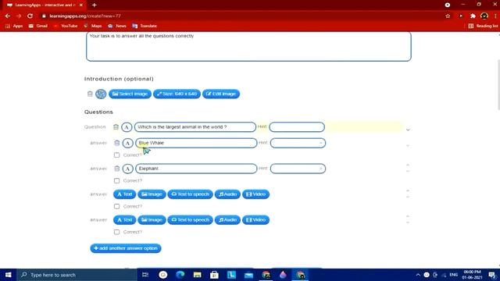This screenshot has height=281, width=500.
Task: Choose Audio for the third answer
Action: (x=227, y=194)
